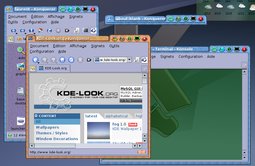
Task: Click Up arrow in KDE-Look.org Konqueror toolbar
Action: pyautogui.click(x=53, y=60)
